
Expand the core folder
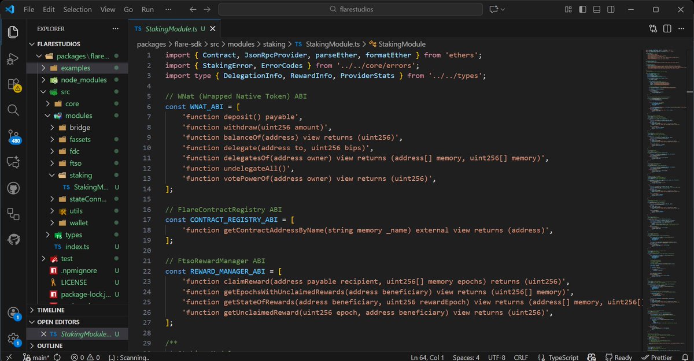pos(77,103)
